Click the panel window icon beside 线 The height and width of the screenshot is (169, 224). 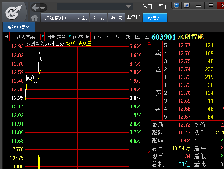(x=137, y=37)
